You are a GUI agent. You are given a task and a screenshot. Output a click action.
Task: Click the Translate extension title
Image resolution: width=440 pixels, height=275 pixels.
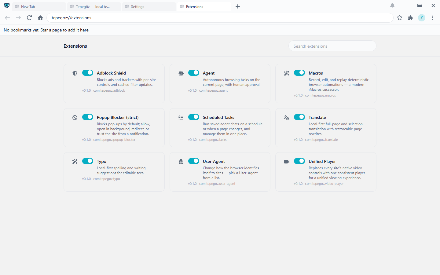click(317, 117)
